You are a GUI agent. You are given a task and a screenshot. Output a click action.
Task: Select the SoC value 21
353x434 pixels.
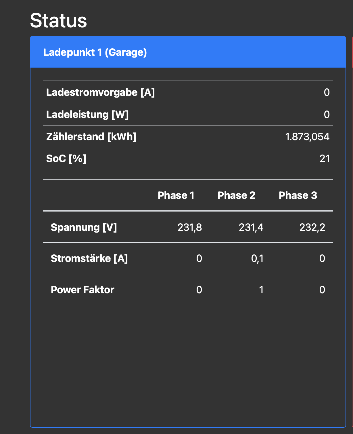[x=325, y=159]
